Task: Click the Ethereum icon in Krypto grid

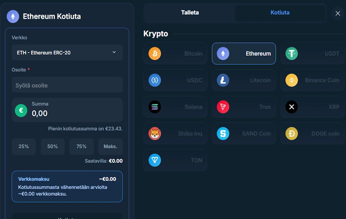Action: click(223, 53)
